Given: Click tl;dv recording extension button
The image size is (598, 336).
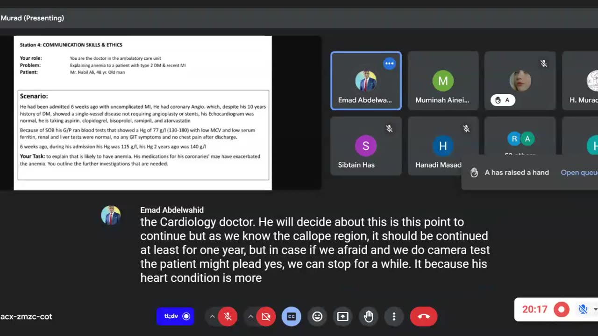Looking at the screenshot, I should point(175,316).
